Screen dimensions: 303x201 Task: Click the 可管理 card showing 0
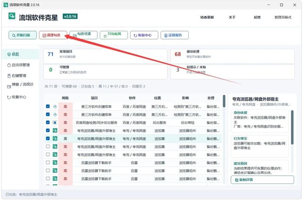(x=105, y=72)
